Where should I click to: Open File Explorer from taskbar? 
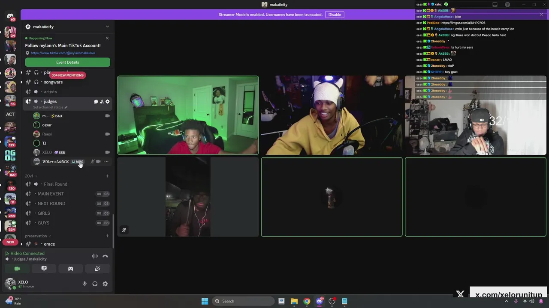tap(294, 301)
